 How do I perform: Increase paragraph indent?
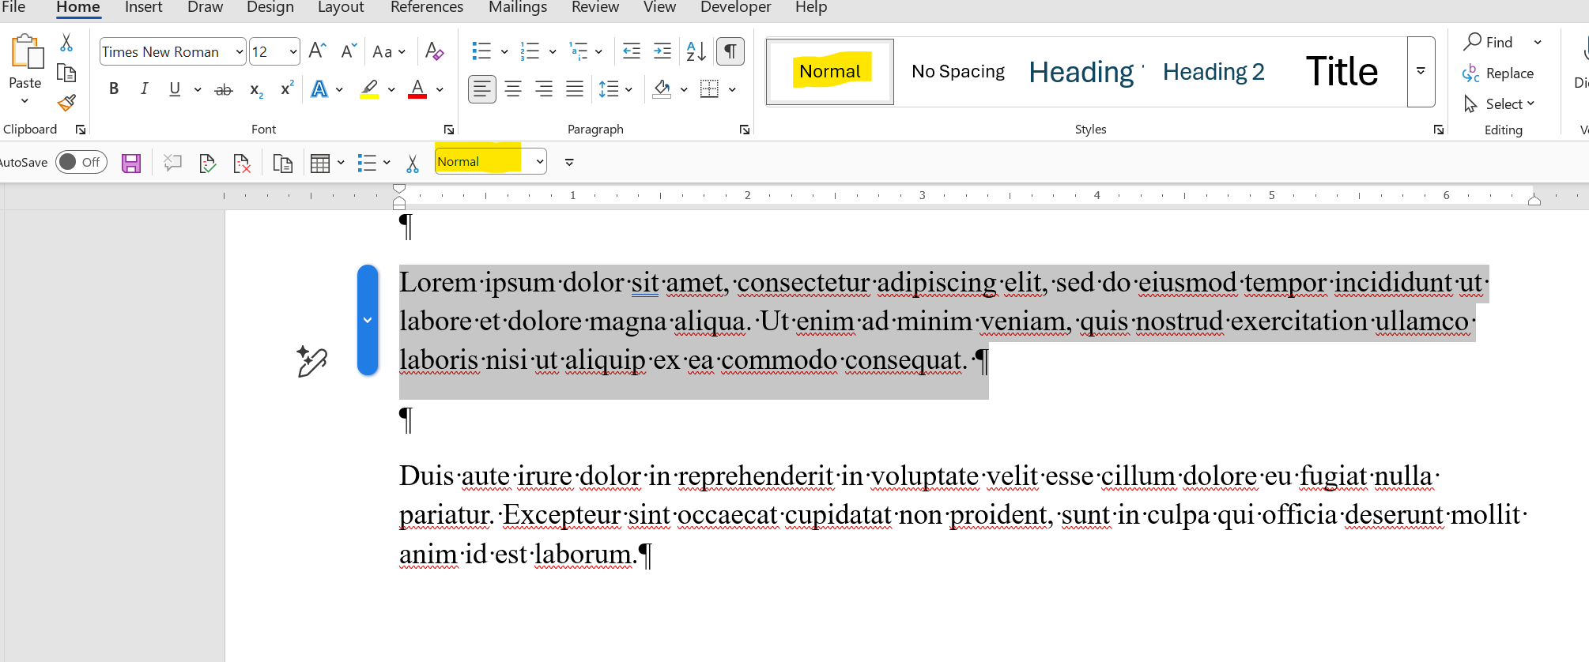point(662,51)
